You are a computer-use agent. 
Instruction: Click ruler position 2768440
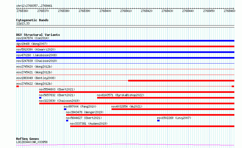[x=188, y=11]
